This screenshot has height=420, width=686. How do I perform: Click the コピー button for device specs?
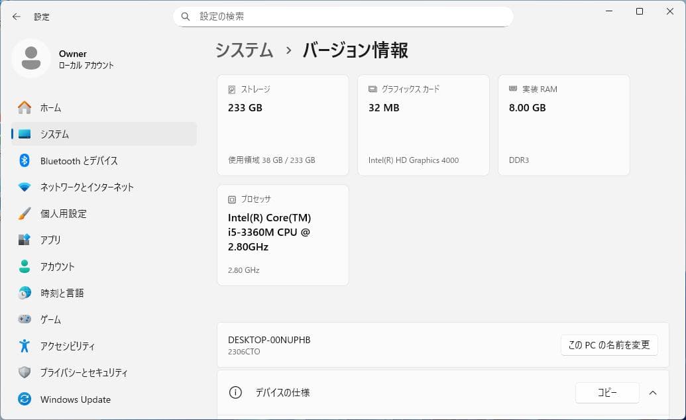pos(607,392)
